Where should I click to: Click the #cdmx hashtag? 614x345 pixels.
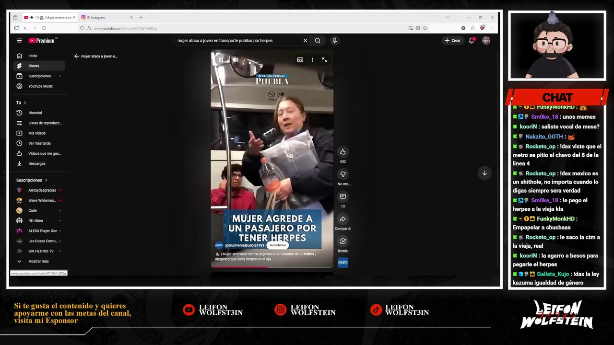point(309,254)
